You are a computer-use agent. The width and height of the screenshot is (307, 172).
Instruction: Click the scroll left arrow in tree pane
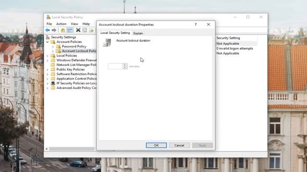pos(47,149)
